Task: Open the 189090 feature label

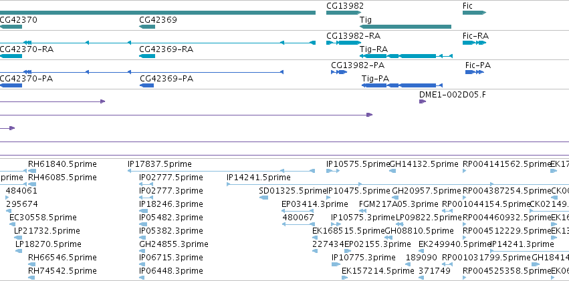Action: (421, 258)
